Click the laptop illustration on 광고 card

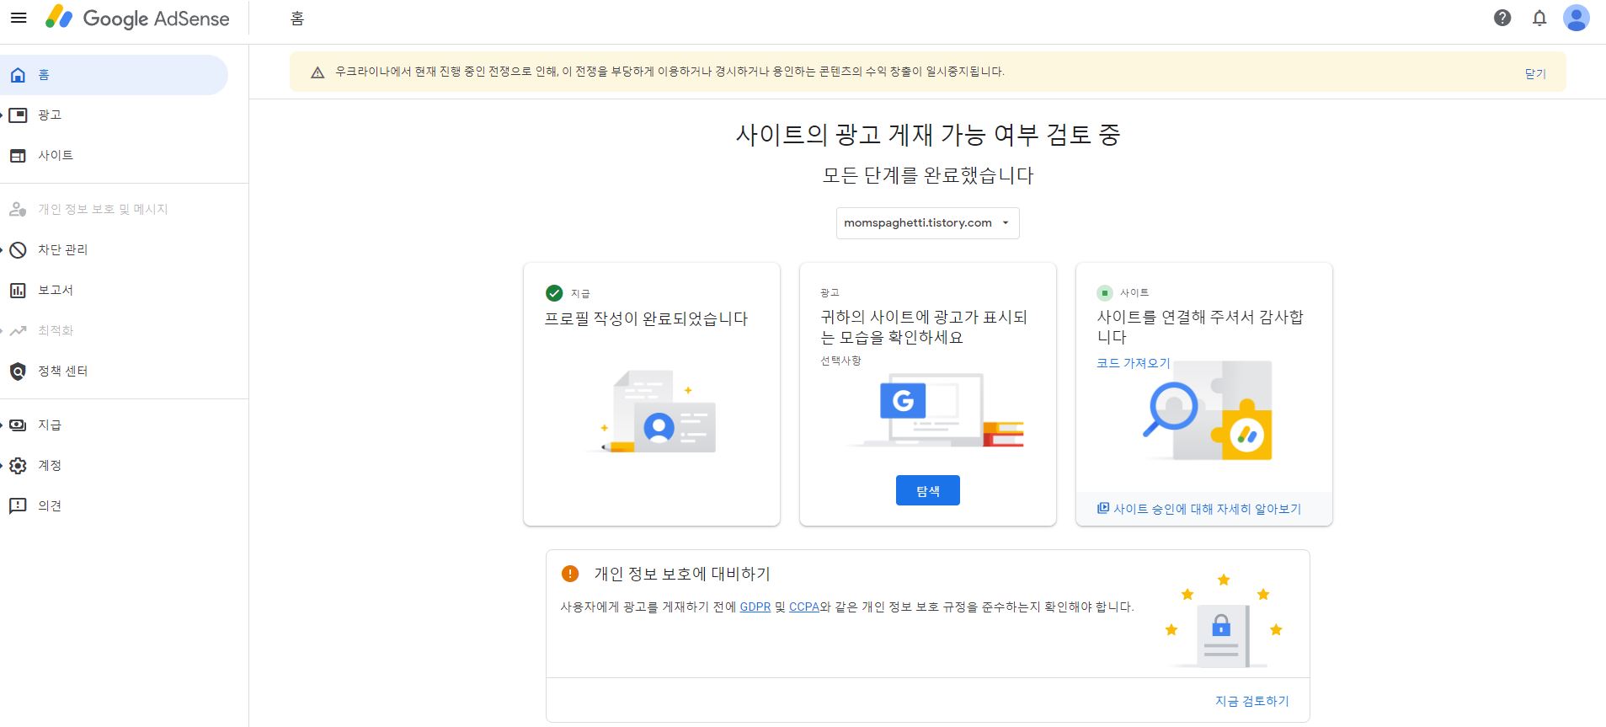coord(934,411)
